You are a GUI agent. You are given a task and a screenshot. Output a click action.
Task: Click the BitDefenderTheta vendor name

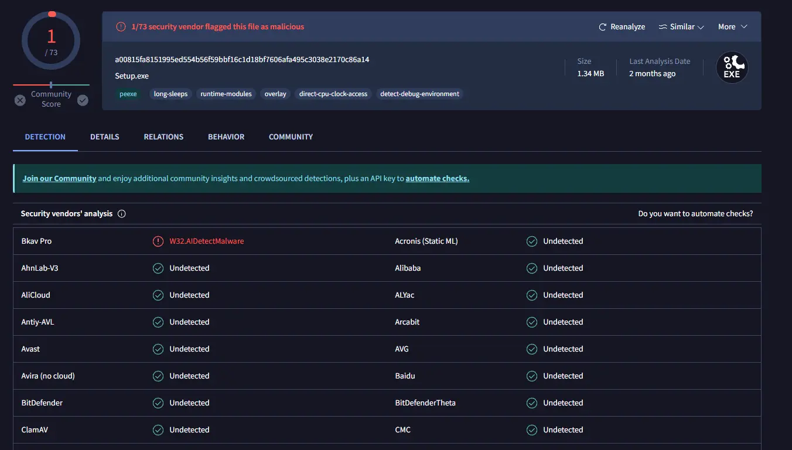(x=425, y=403)
